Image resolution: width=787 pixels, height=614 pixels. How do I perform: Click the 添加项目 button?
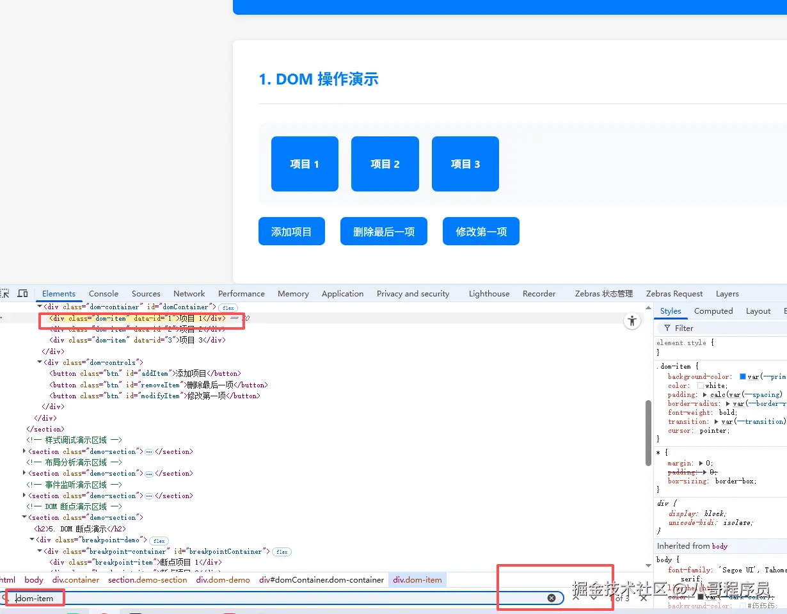pos(292,231)
